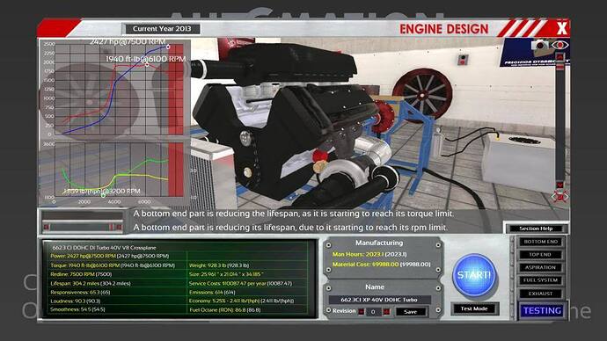
Task: Click the big blue START! button
Action: pyautogui.click(x=474, y=275)
